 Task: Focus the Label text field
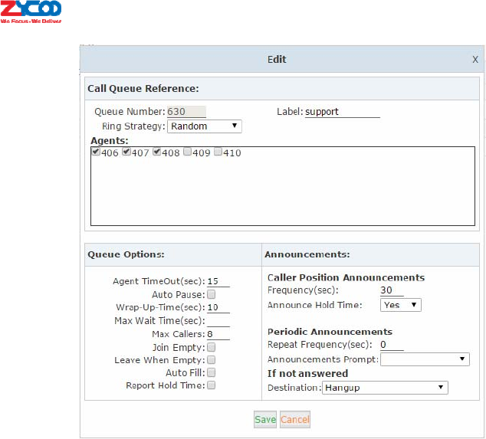pyautogui.click(x=342, y=112)
